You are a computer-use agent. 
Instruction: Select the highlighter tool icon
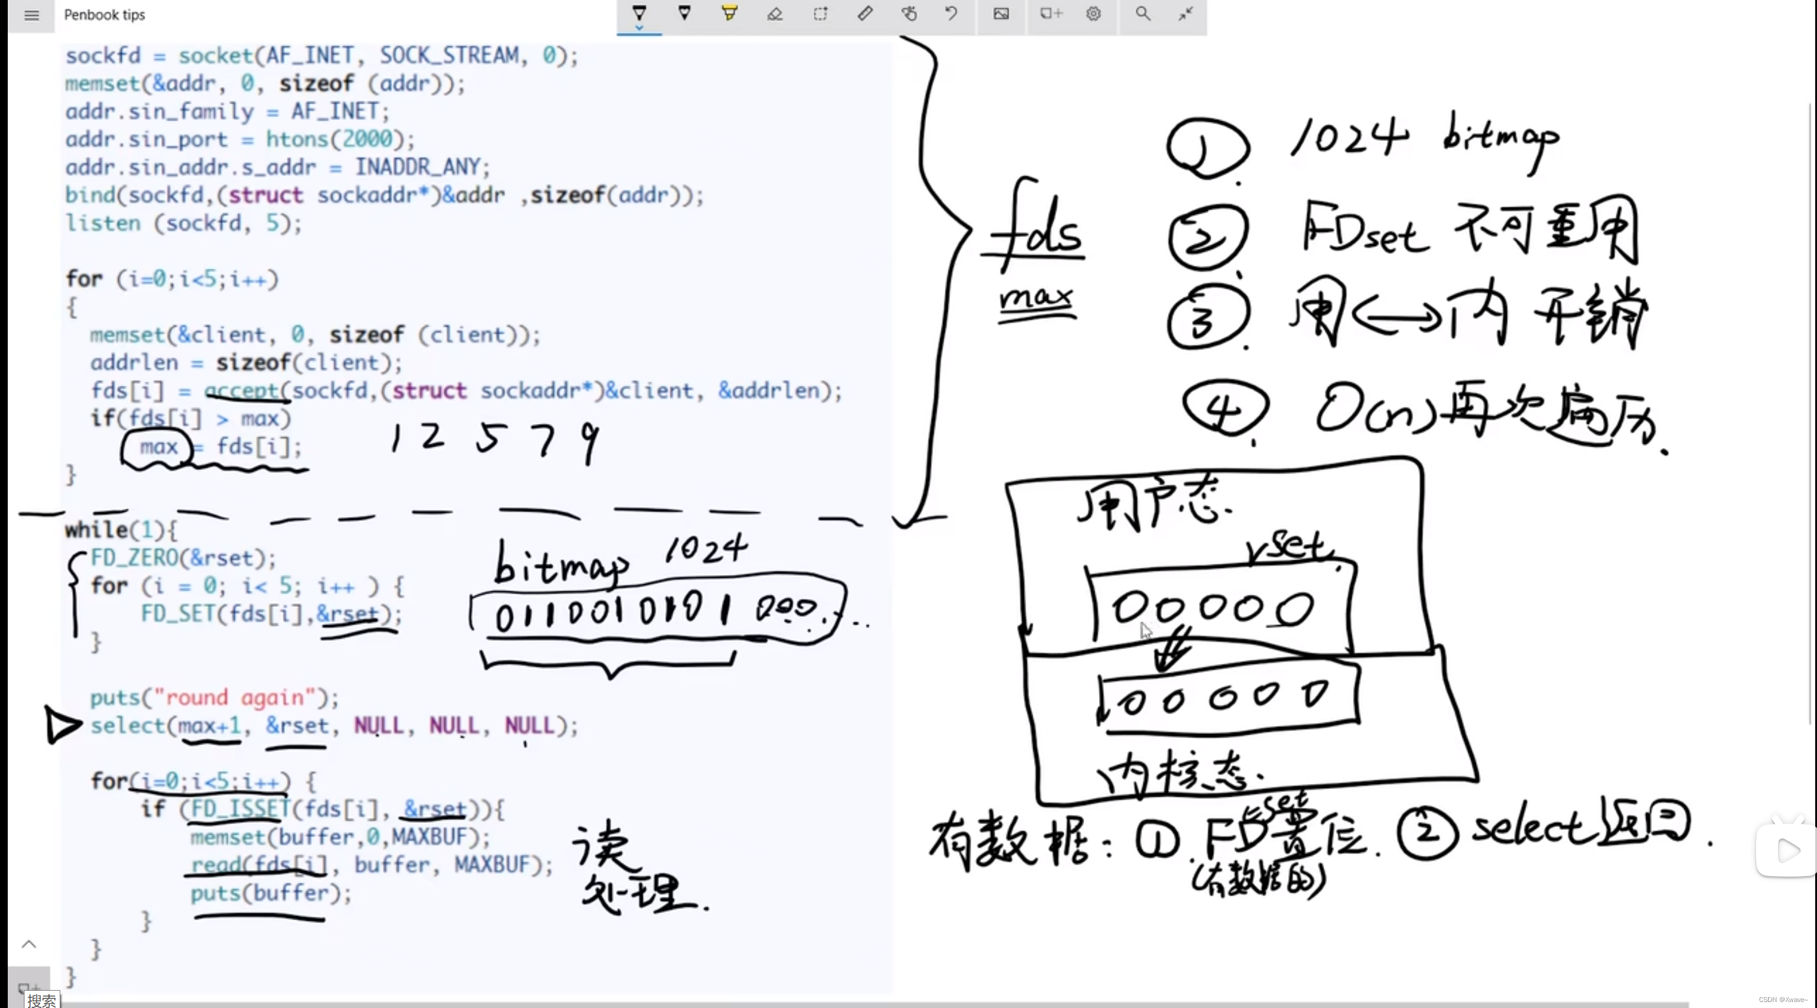(x=730, y=14)
